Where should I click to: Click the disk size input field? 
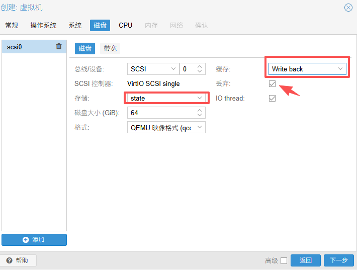click(x=160, y=113)
